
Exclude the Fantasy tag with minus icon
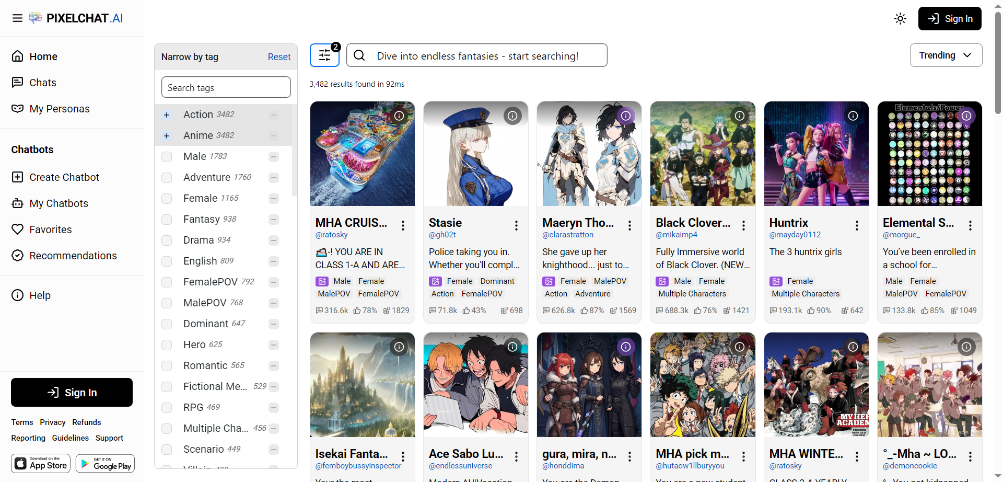click(274, 220)
